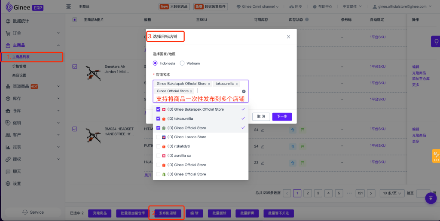Remove the Ginee Official Store tag

(x=191, y=91)
